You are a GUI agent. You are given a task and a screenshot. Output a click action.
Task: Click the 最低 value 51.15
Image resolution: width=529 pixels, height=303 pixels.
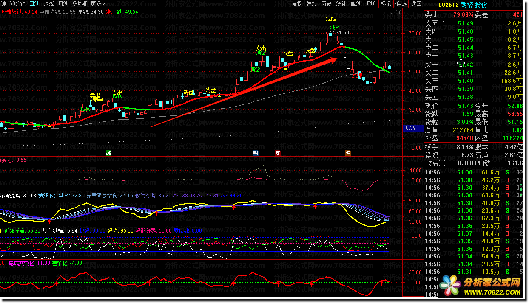[x=515, y=122]
